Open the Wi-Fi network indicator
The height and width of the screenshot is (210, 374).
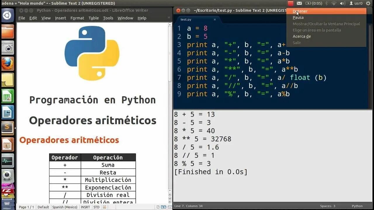click(x=334, y=3)
